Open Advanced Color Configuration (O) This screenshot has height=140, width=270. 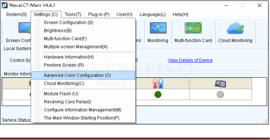point(83,75)
